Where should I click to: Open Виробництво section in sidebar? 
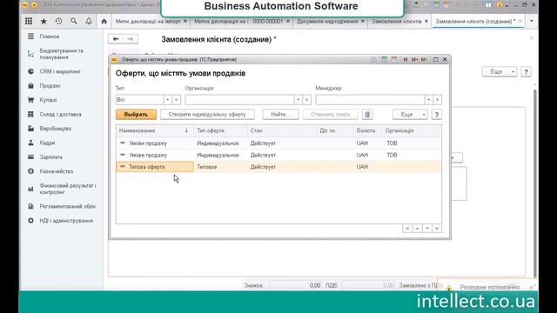[56, 129]
